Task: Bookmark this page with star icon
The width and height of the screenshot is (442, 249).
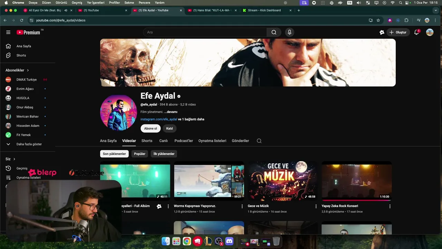Action: pyautogui.click(x=378, y=20)
